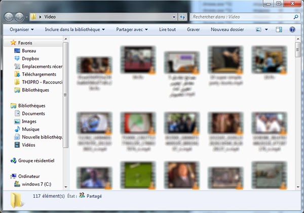This screenshot has width=304, height=213.
Task: Click the Images library icon
Action: pos(17,121)
